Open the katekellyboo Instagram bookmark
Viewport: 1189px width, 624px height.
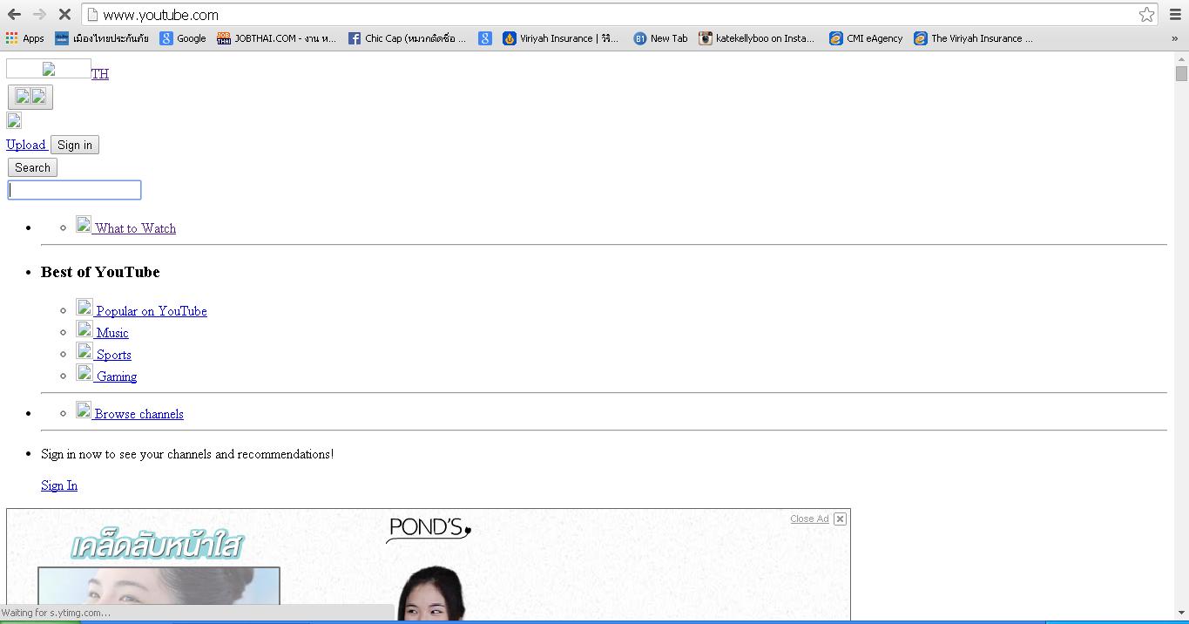pos(757,38)
